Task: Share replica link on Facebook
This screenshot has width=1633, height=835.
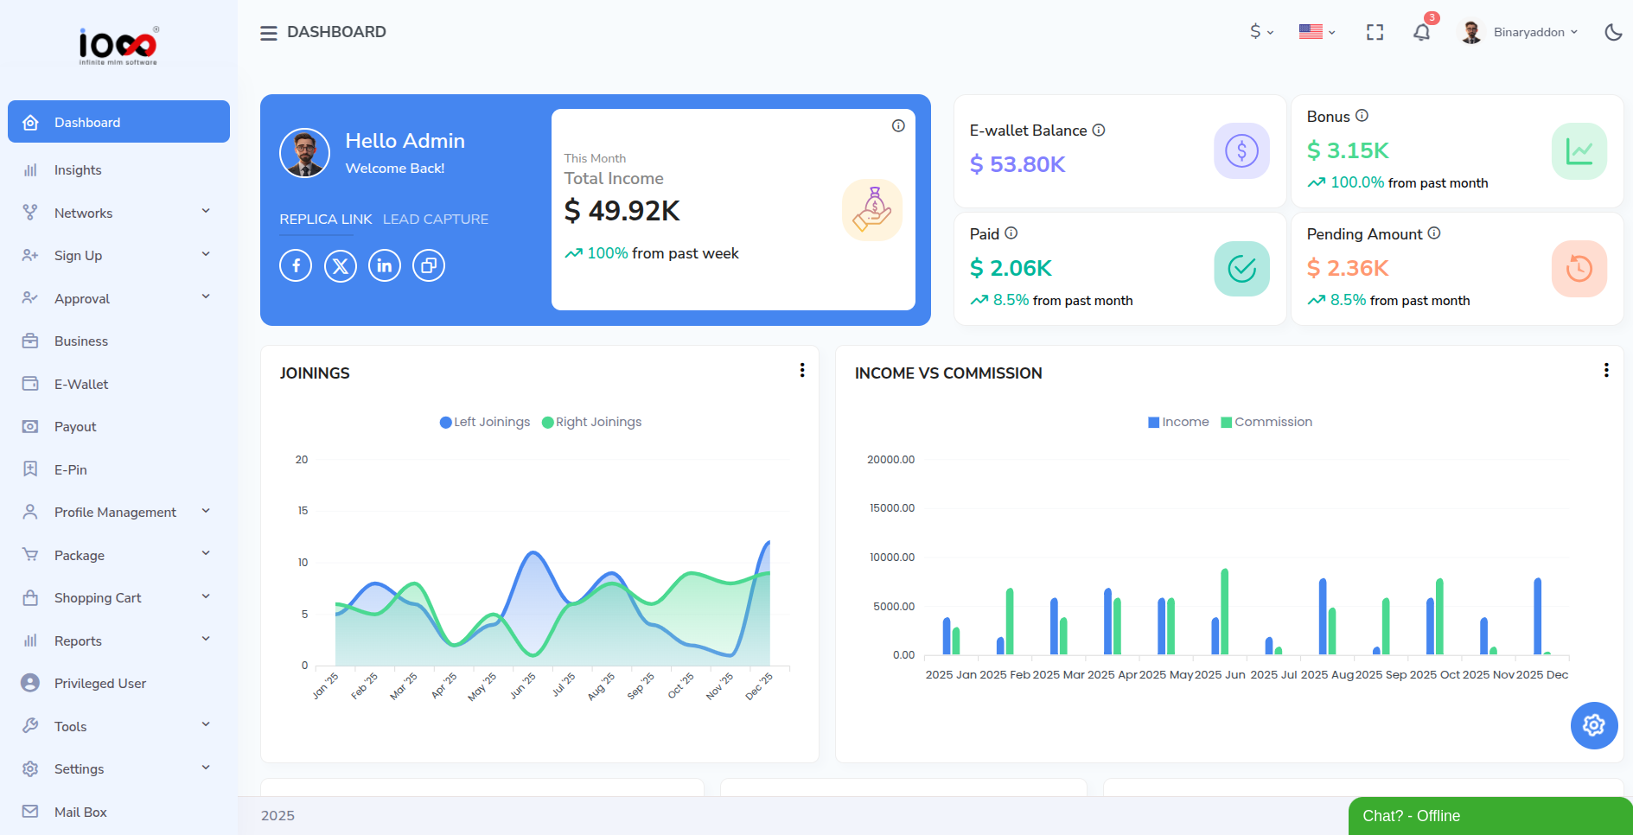Action: [x=295, y=265]
